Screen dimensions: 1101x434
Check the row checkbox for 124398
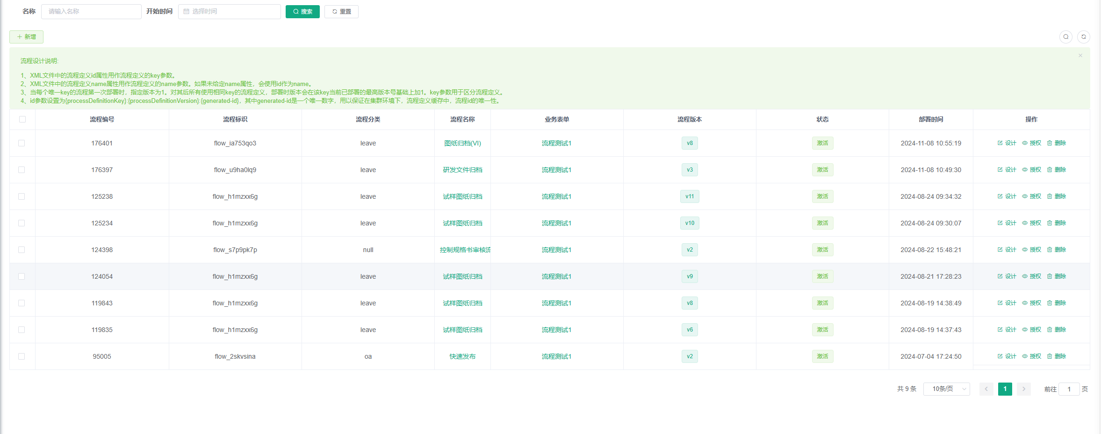[22, 250]
